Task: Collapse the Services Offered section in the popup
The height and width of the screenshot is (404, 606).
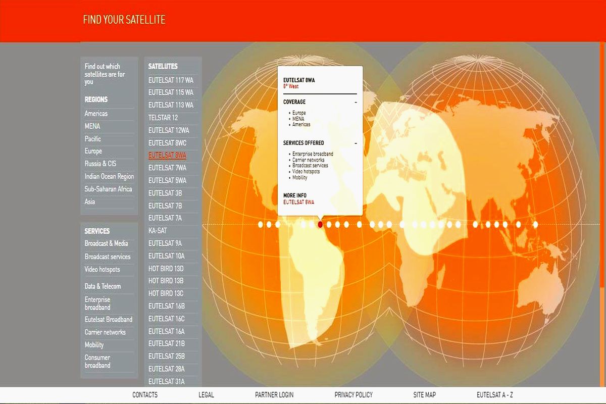Action: tap(356, 143)
